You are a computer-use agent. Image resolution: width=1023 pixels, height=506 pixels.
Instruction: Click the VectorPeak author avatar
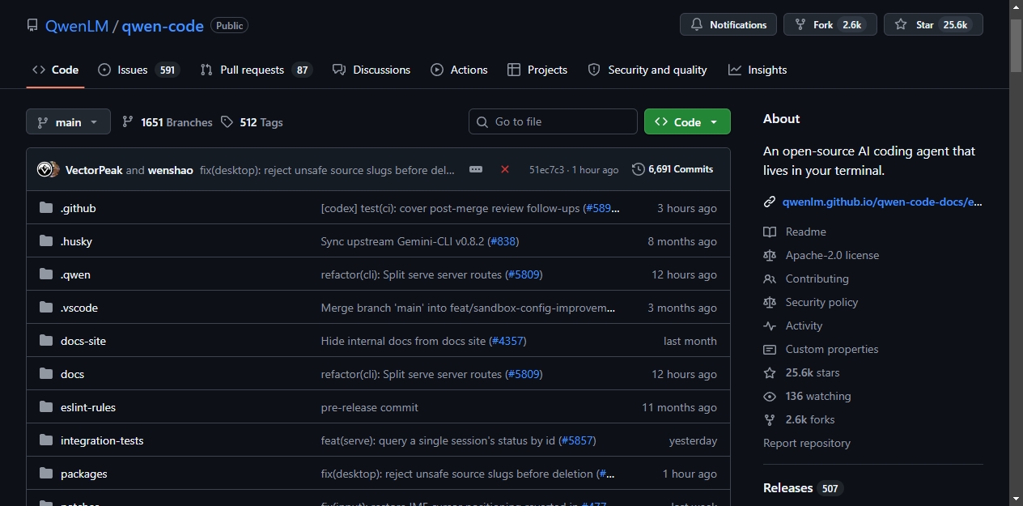[45, 169]
